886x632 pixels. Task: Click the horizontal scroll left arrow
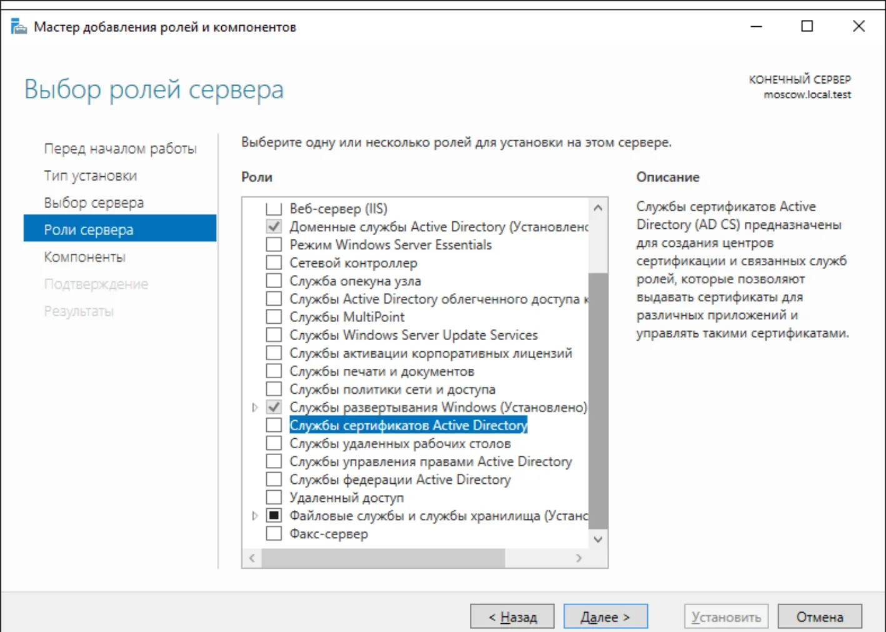252,558
